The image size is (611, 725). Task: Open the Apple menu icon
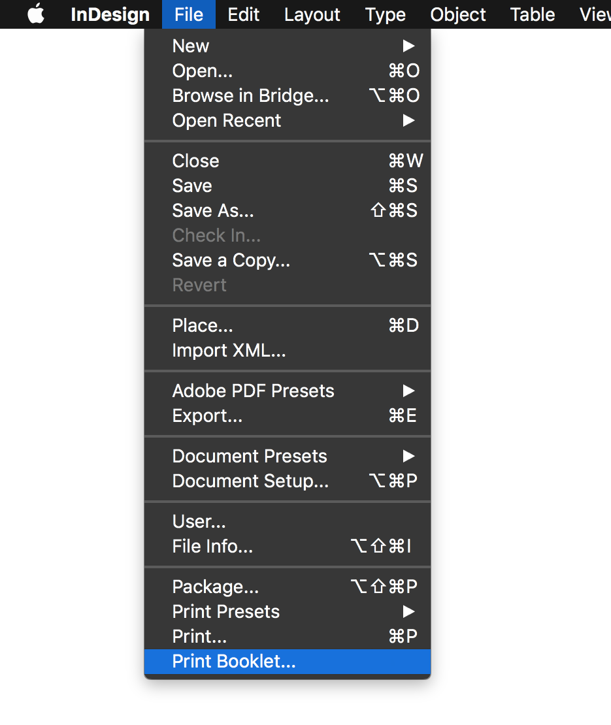tap(36, 14)
